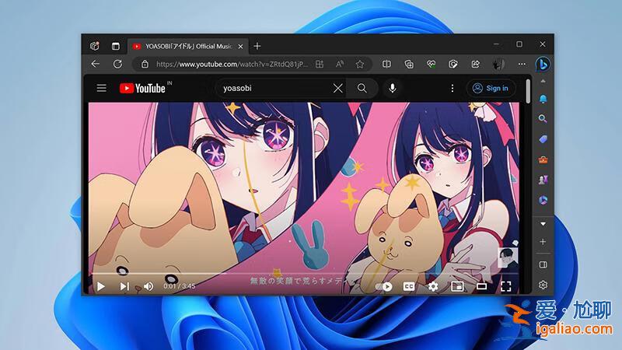Image resolution: width=622 pixels, height=350 pixels.
Task: Go to the YouTube home logo
Action: click(x=142, y=88)
